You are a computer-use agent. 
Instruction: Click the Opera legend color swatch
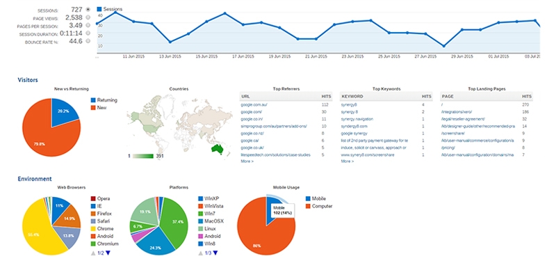click(93, 198)
